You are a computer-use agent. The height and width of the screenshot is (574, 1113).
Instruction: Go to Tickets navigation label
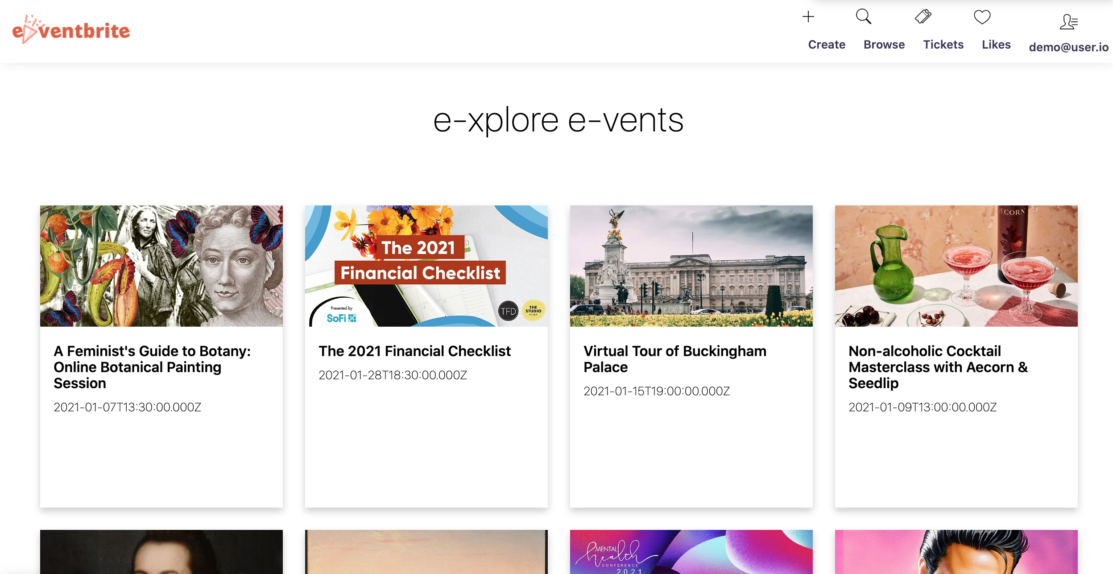943,45
